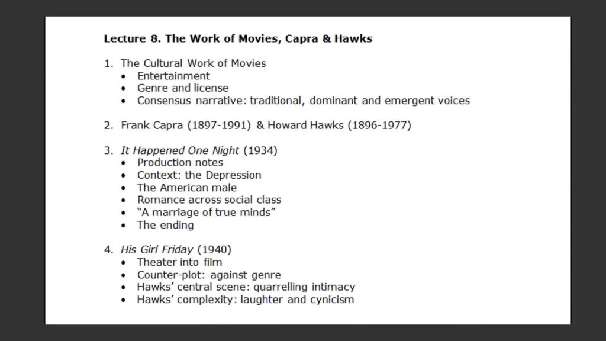This screenshot has height=341, width=606.
Task: Select the bullet 'Production notes'
Action: coord(180,162)
